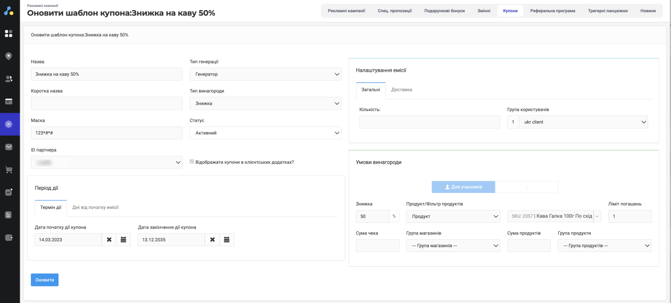The height and width of the screenshot is (303, 671).
Task: Select the 'Для учасників' toggle button
Action: click(x=463, y=187)
